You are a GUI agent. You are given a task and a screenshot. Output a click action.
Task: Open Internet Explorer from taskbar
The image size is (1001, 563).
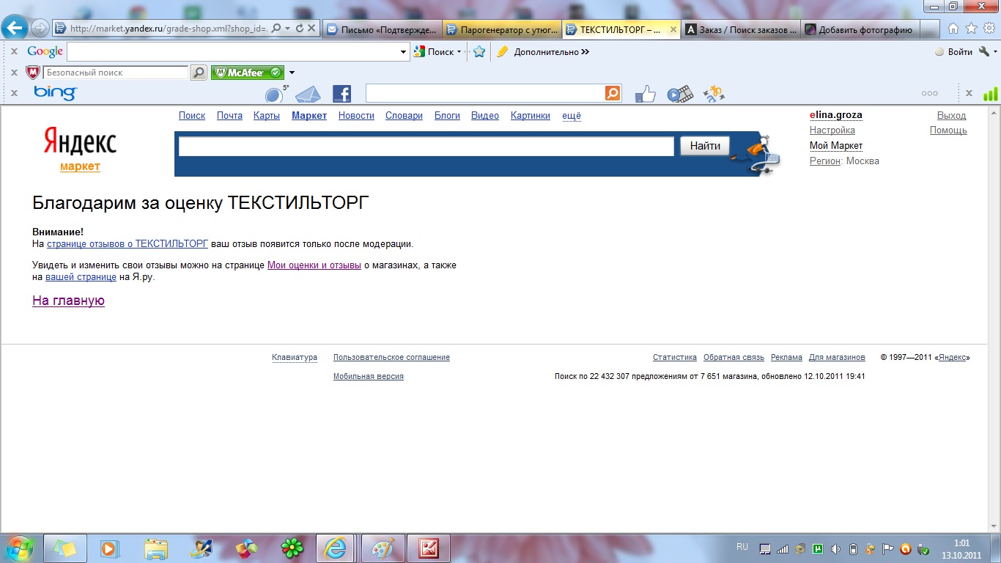(x=336, y=548)
